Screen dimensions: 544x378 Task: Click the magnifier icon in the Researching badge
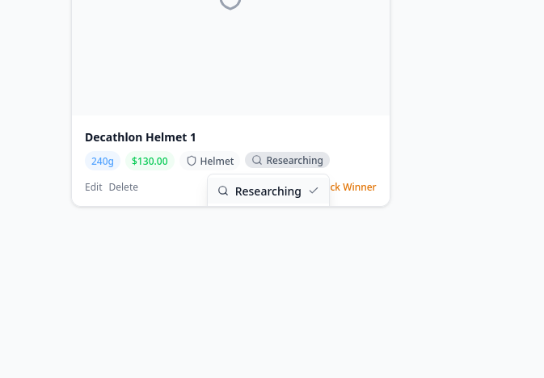coord(257,161)
